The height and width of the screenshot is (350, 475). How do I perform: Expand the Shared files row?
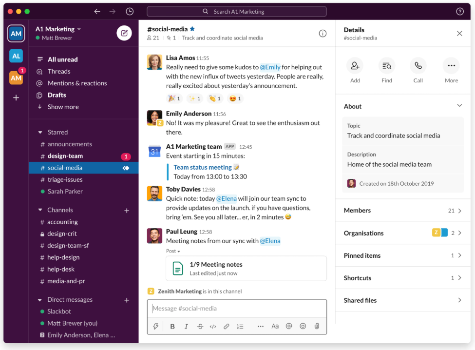pyautogui.click(x=403, y=300)
